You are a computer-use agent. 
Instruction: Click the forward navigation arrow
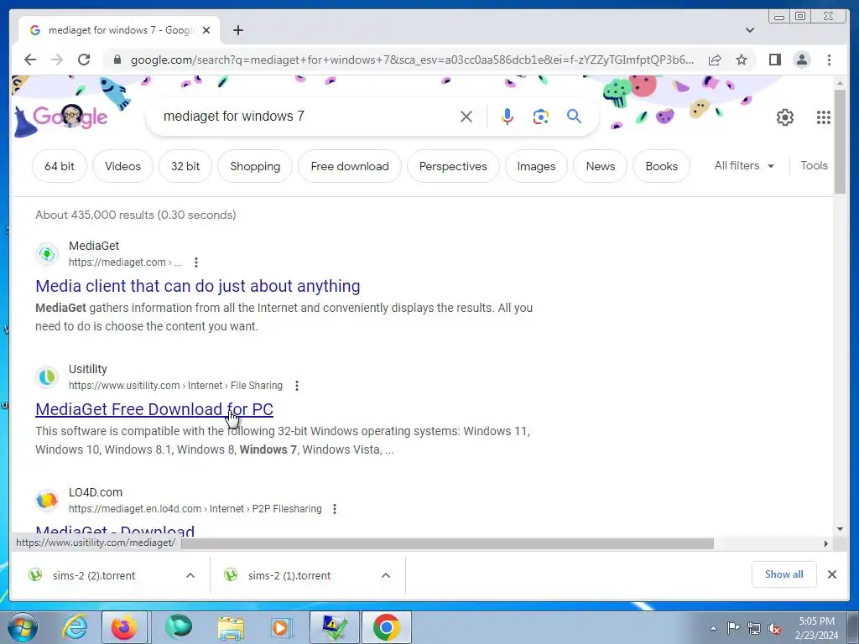(x=57, y=60)
